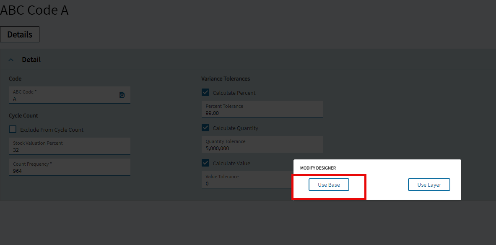Switch to the Details tab
Image resolution: width=496 pixels, height=245 pixels.
(20, 34)
